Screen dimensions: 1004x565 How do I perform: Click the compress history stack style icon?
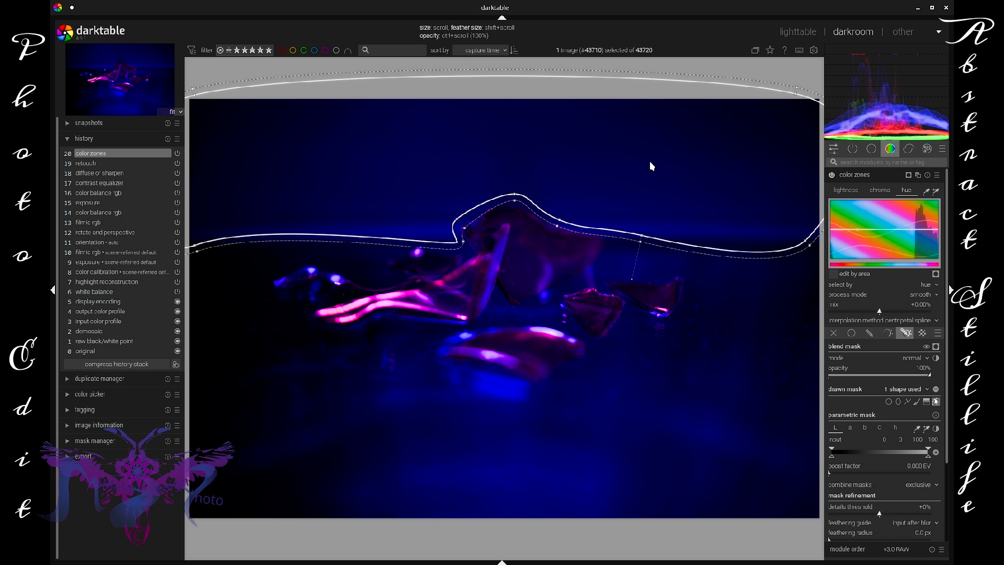[176, 365]
